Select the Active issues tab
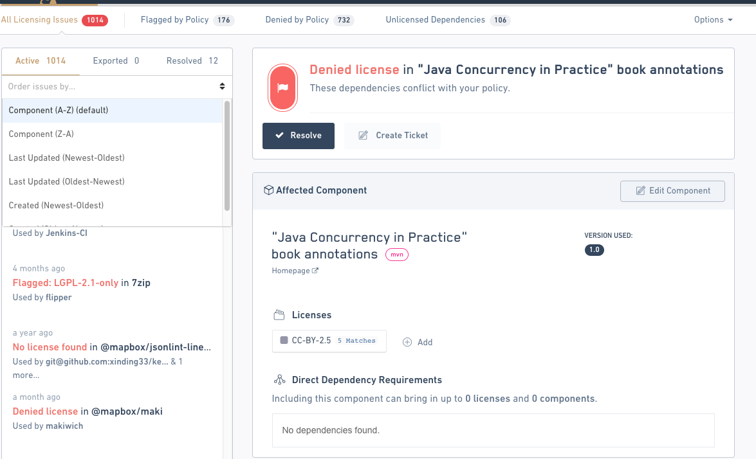 pyautogui.click(x=41, y=60)
